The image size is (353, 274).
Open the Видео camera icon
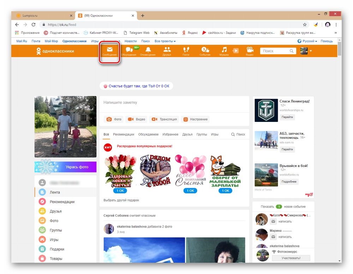pos(250,51)
